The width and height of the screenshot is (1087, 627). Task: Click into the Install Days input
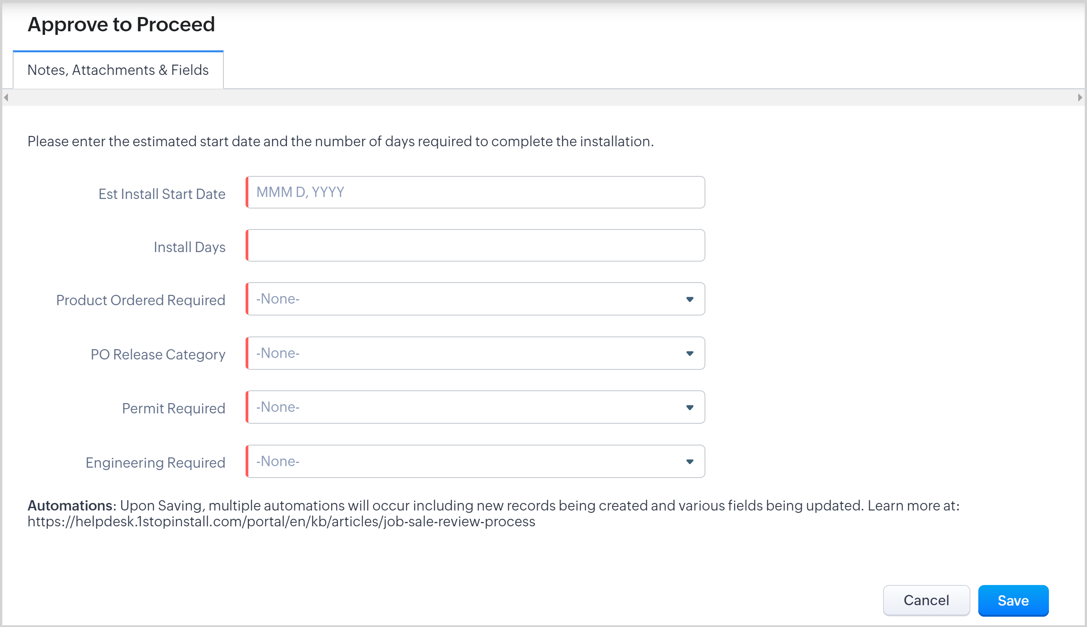point(475,245)
